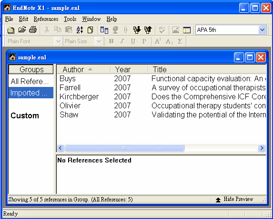Click the Insert Picture icon
273x219 pixels.
[176, 30]
